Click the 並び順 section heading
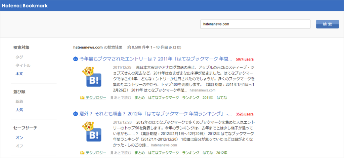Screen dimensions: 344x158 point(19,92)
